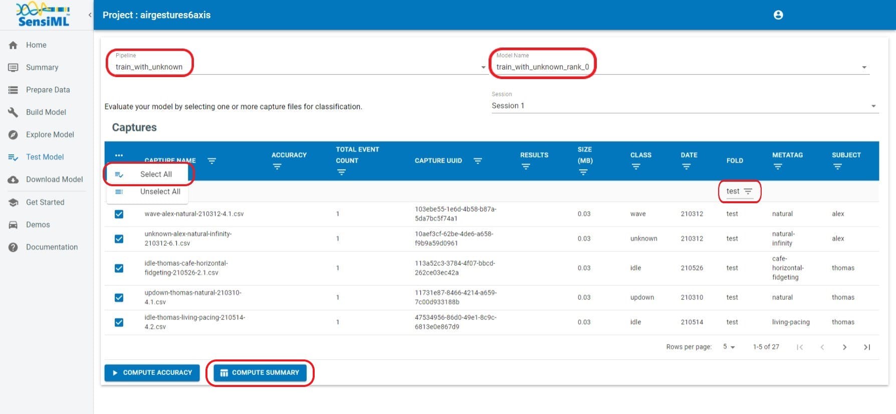Open the Metatag column filter

777,167
